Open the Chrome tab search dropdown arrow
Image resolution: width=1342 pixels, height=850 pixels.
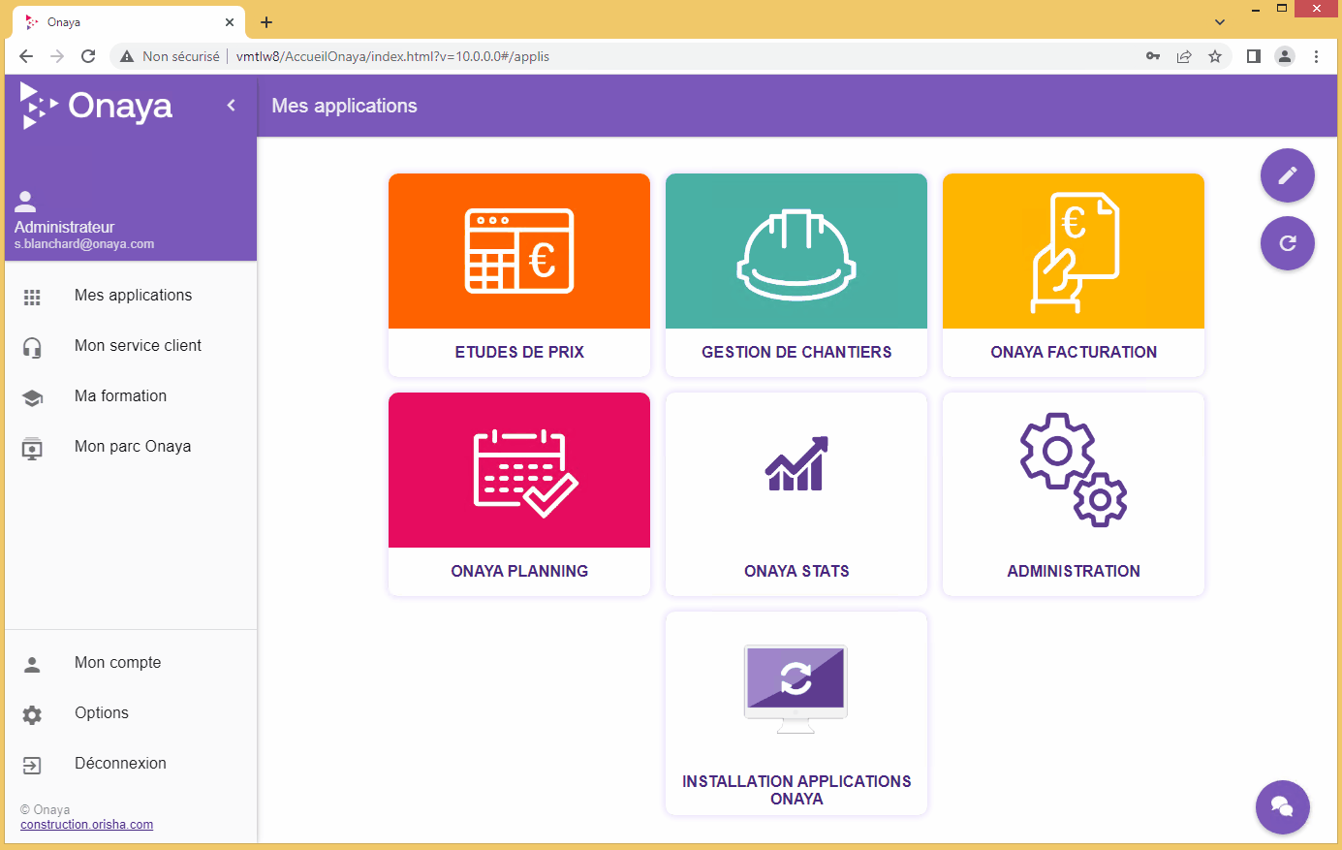coord(1219,21)
